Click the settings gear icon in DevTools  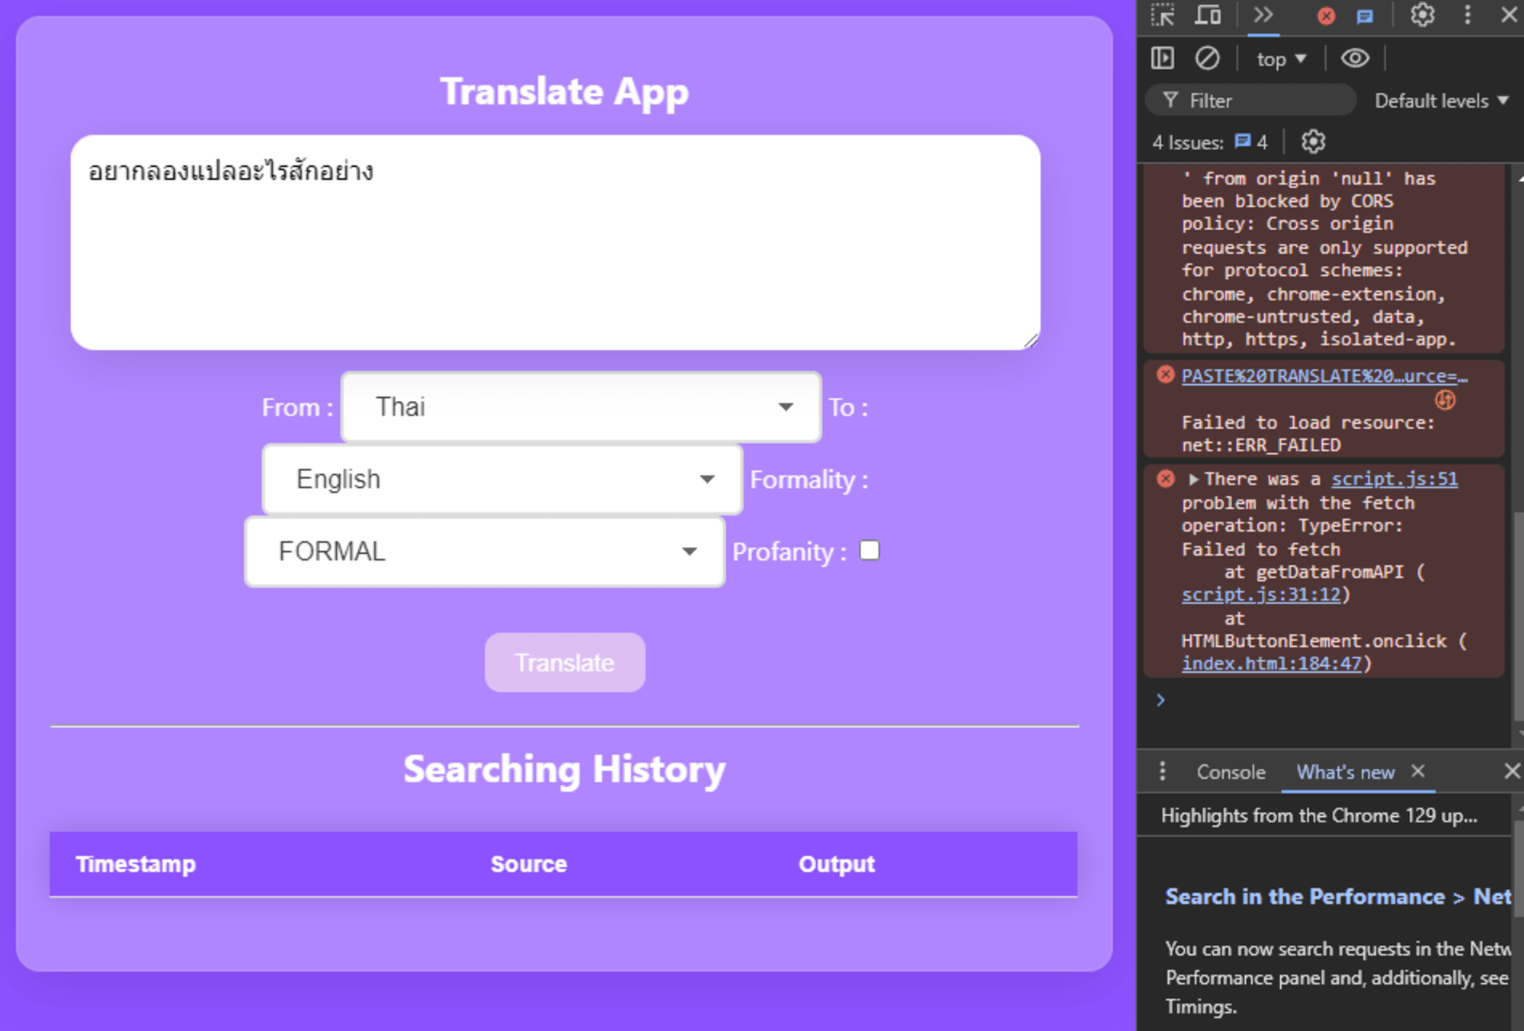[1423, 18]
